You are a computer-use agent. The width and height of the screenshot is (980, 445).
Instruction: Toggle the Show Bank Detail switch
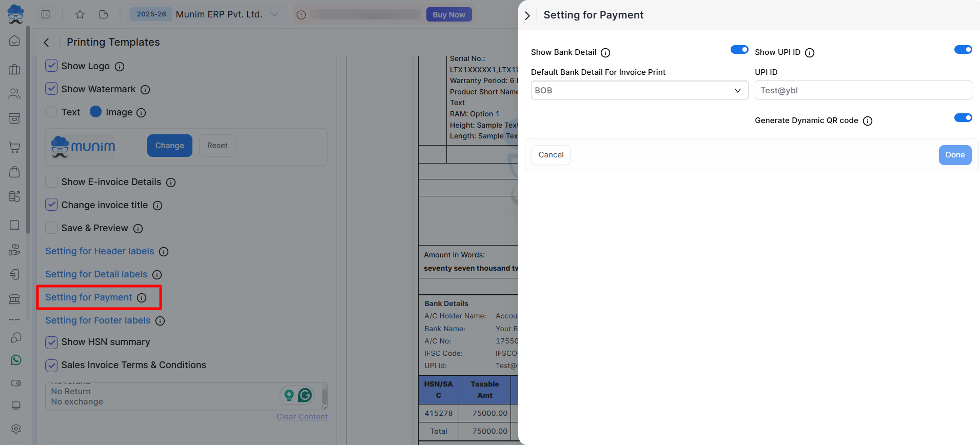coord(739,50)
